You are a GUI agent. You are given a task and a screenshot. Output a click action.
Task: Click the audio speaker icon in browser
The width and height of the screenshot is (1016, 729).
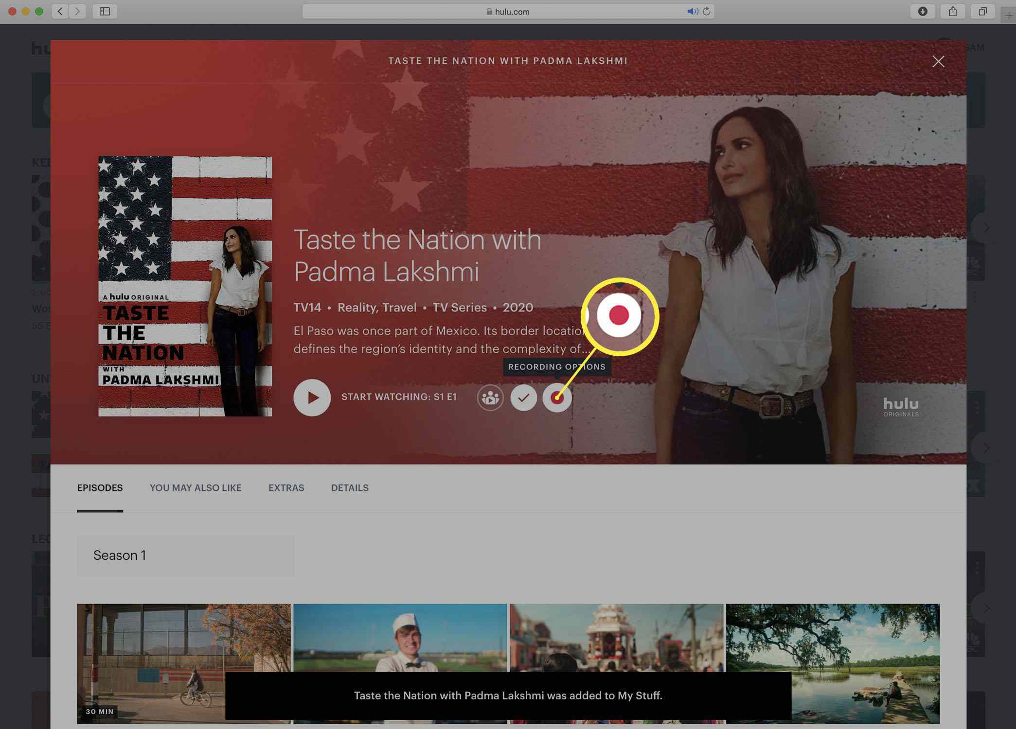[x=693, y=11]
